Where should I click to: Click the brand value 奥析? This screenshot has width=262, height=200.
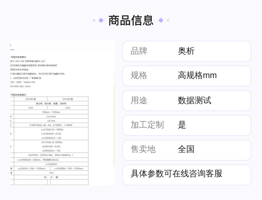(186, 51)
